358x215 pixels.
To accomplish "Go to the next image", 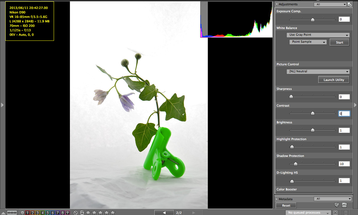I will pyautogui.click(x=193, y=213).
